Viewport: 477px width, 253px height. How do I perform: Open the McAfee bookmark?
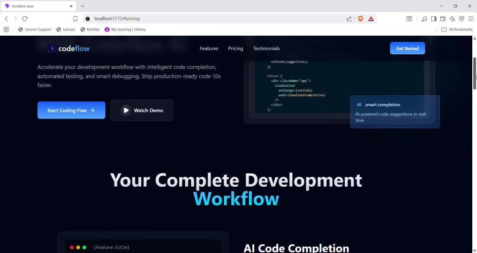click(90, 30)
